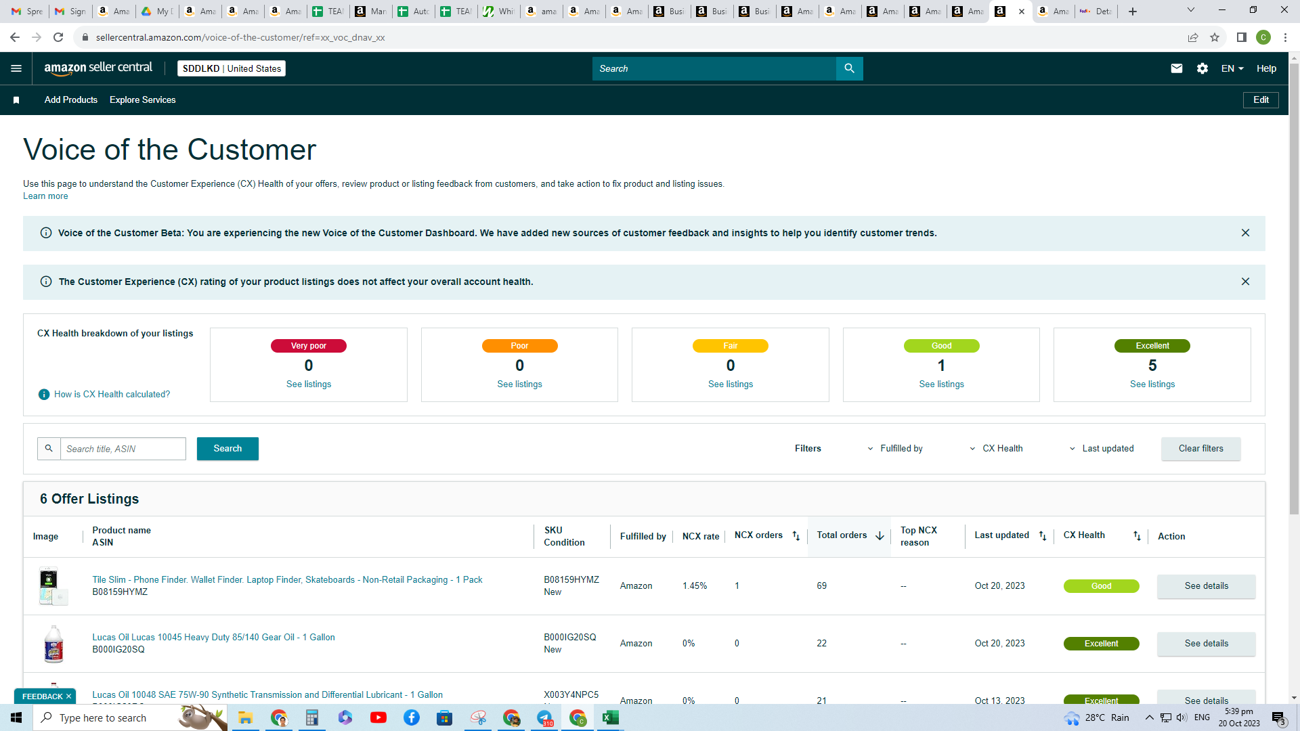The width and height of the screenshot is (1300, 731).
Task: Click the magnifier search button in header
Action: pos(849,68)
